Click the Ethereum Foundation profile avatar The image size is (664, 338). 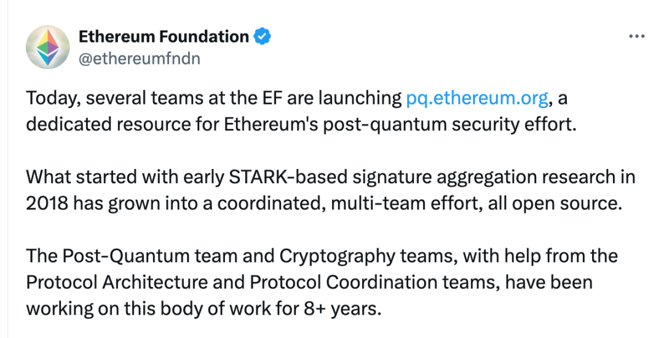(x=47, y=47)
